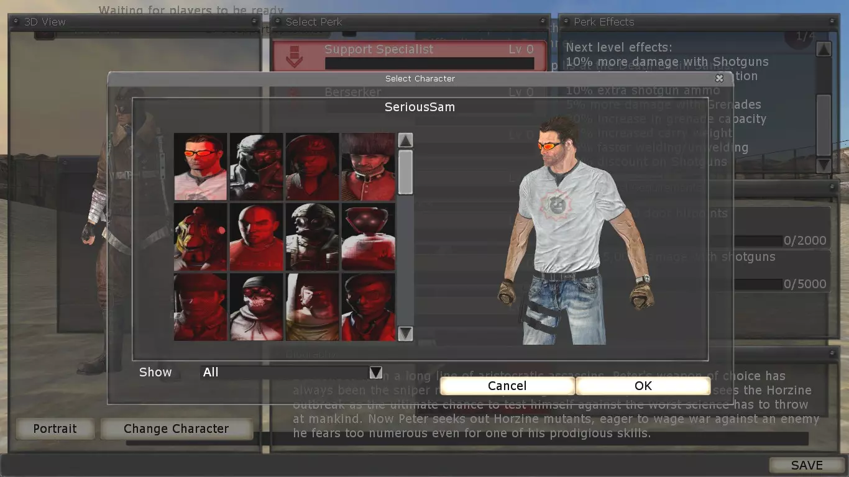The height and width of the screenshot is (477, 849).
Task: Select the Support Specialist perk
Action: tap(410, 56)
